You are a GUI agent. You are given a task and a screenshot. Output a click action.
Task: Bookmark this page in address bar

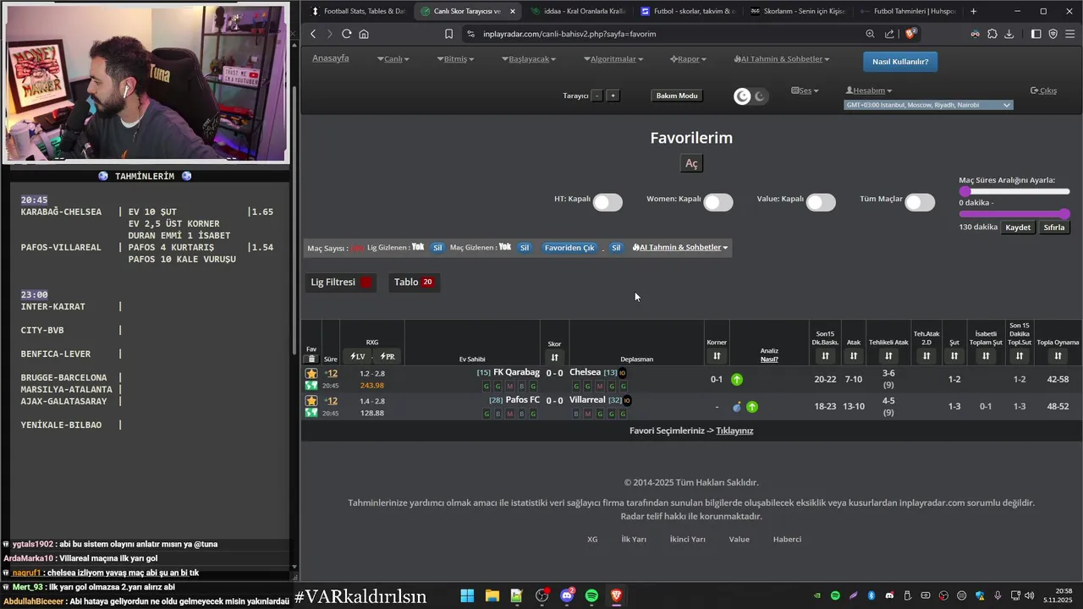point(448,34)
